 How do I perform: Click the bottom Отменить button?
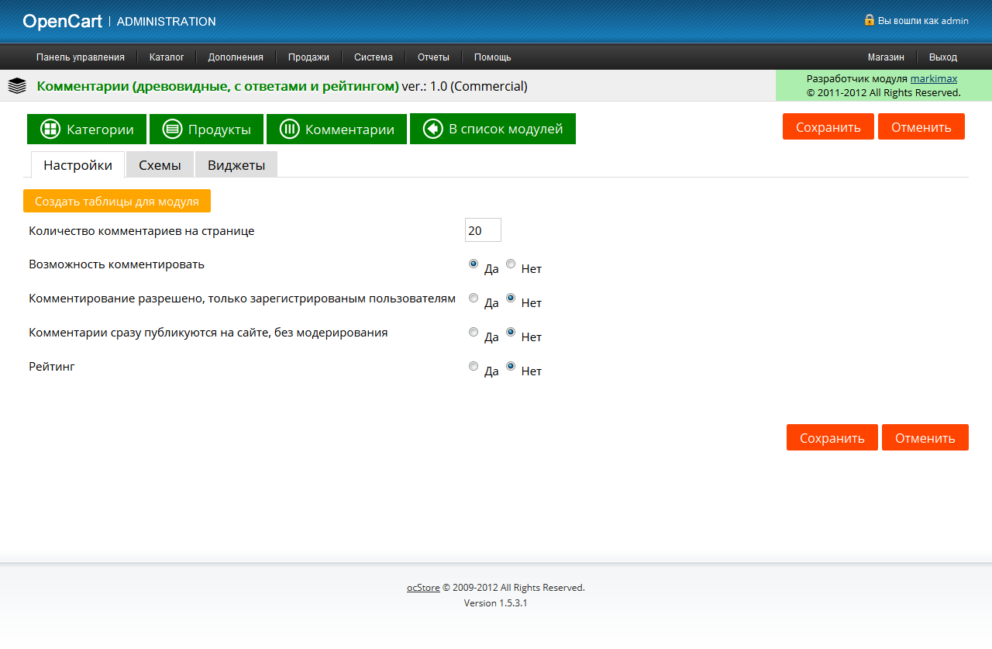925,437
